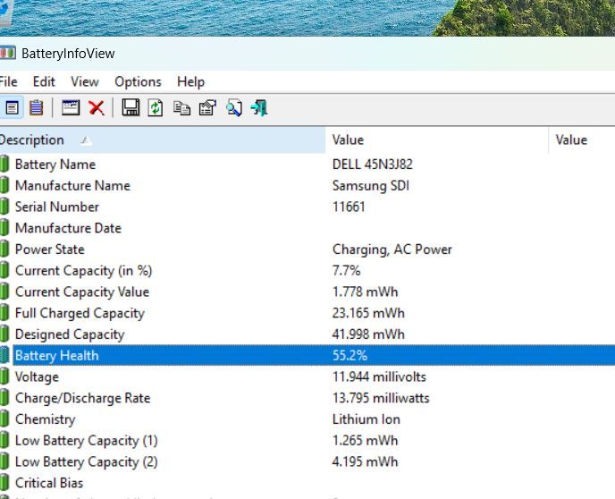Open the View menu

85,81
